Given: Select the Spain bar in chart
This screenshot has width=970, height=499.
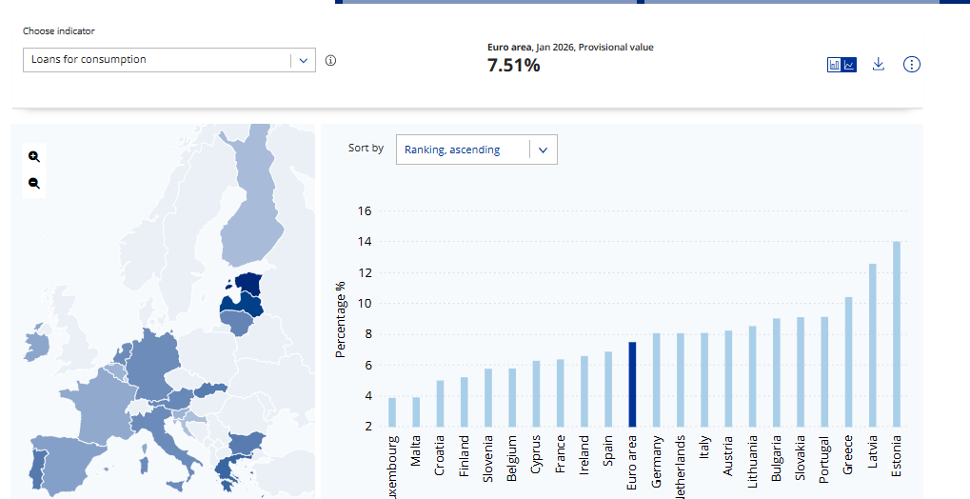Looking at the screenshot, I should 607,389.
